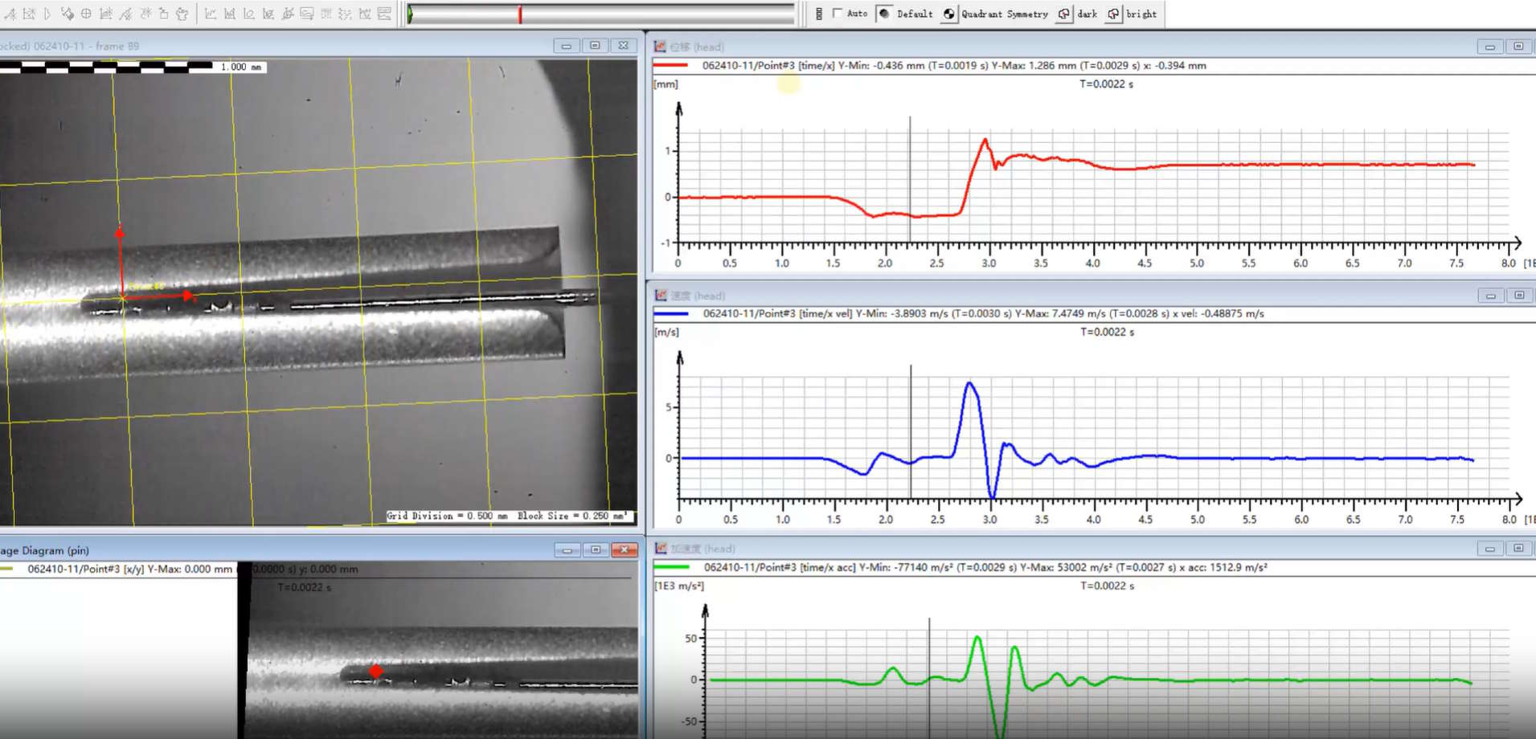The height and width of the screenshot is (739, 1536).
Task: Choose the Quadrant Symmetry marker icon
Action: (949, 14)
